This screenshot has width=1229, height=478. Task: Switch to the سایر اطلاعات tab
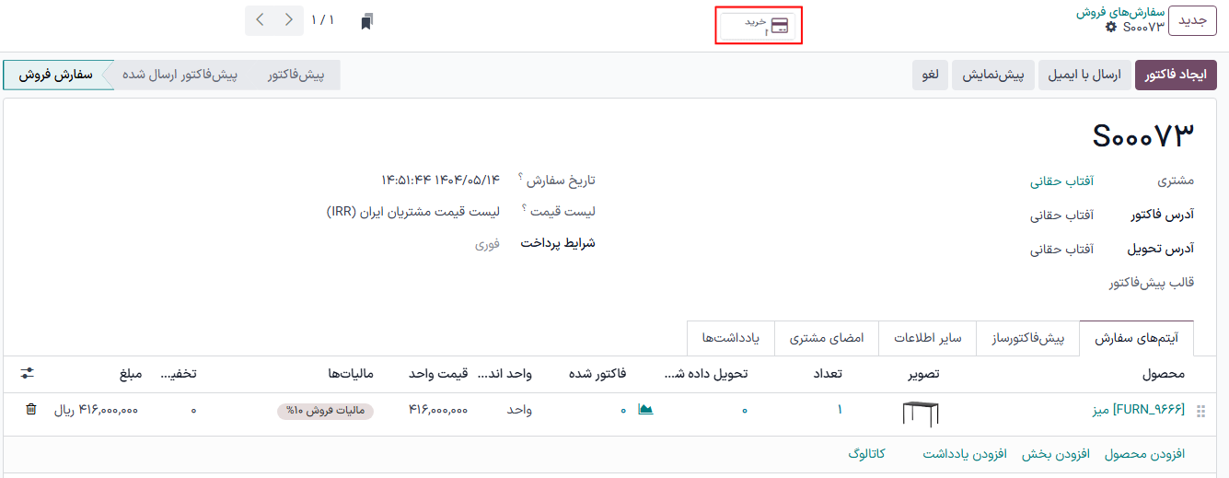(x=928, y=338)
